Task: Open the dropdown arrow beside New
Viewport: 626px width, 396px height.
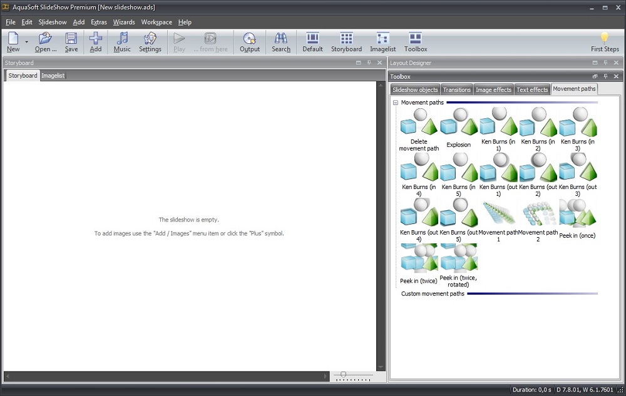Action: click(26, 42)
